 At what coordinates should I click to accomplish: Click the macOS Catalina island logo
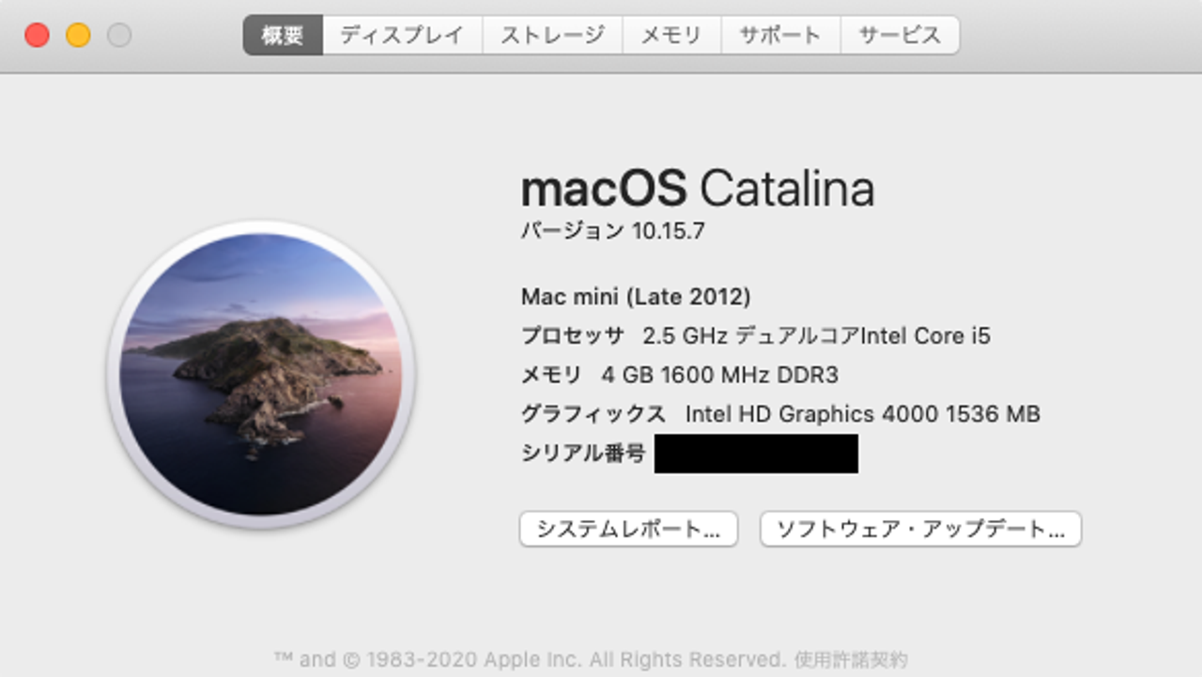[x=261, y=375]
